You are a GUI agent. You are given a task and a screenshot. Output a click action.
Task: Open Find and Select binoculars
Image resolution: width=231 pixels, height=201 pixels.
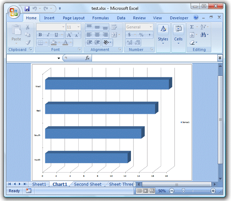coord(203,35)
